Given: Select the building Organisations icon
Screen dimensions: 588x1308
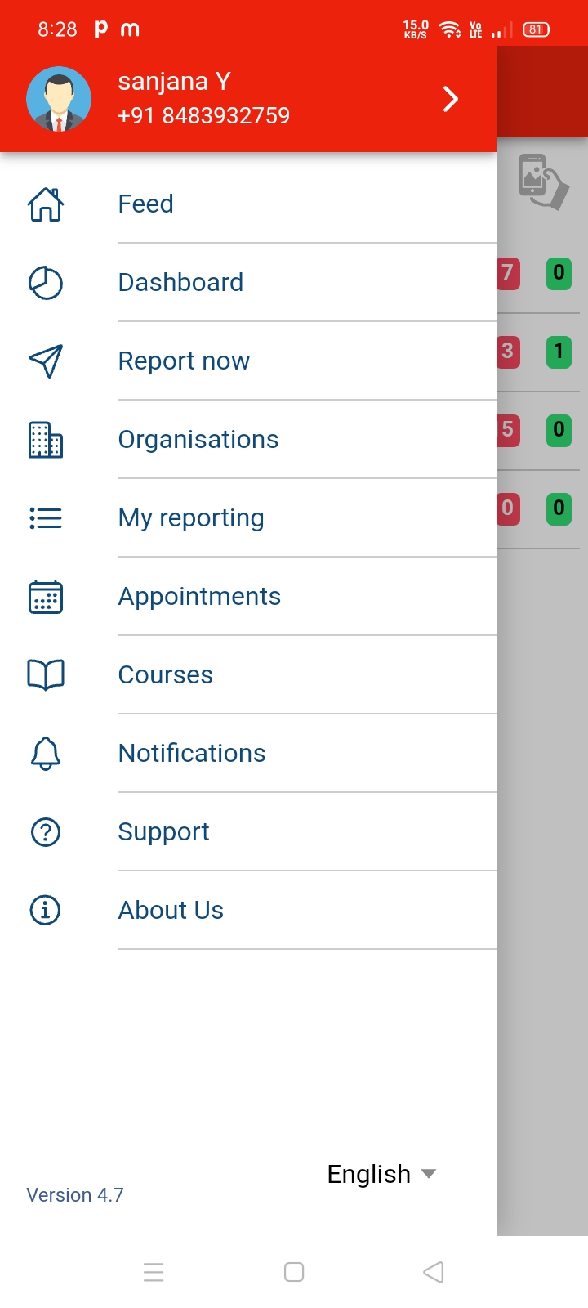Looking at the screenshot, I should tap(46, 440).
